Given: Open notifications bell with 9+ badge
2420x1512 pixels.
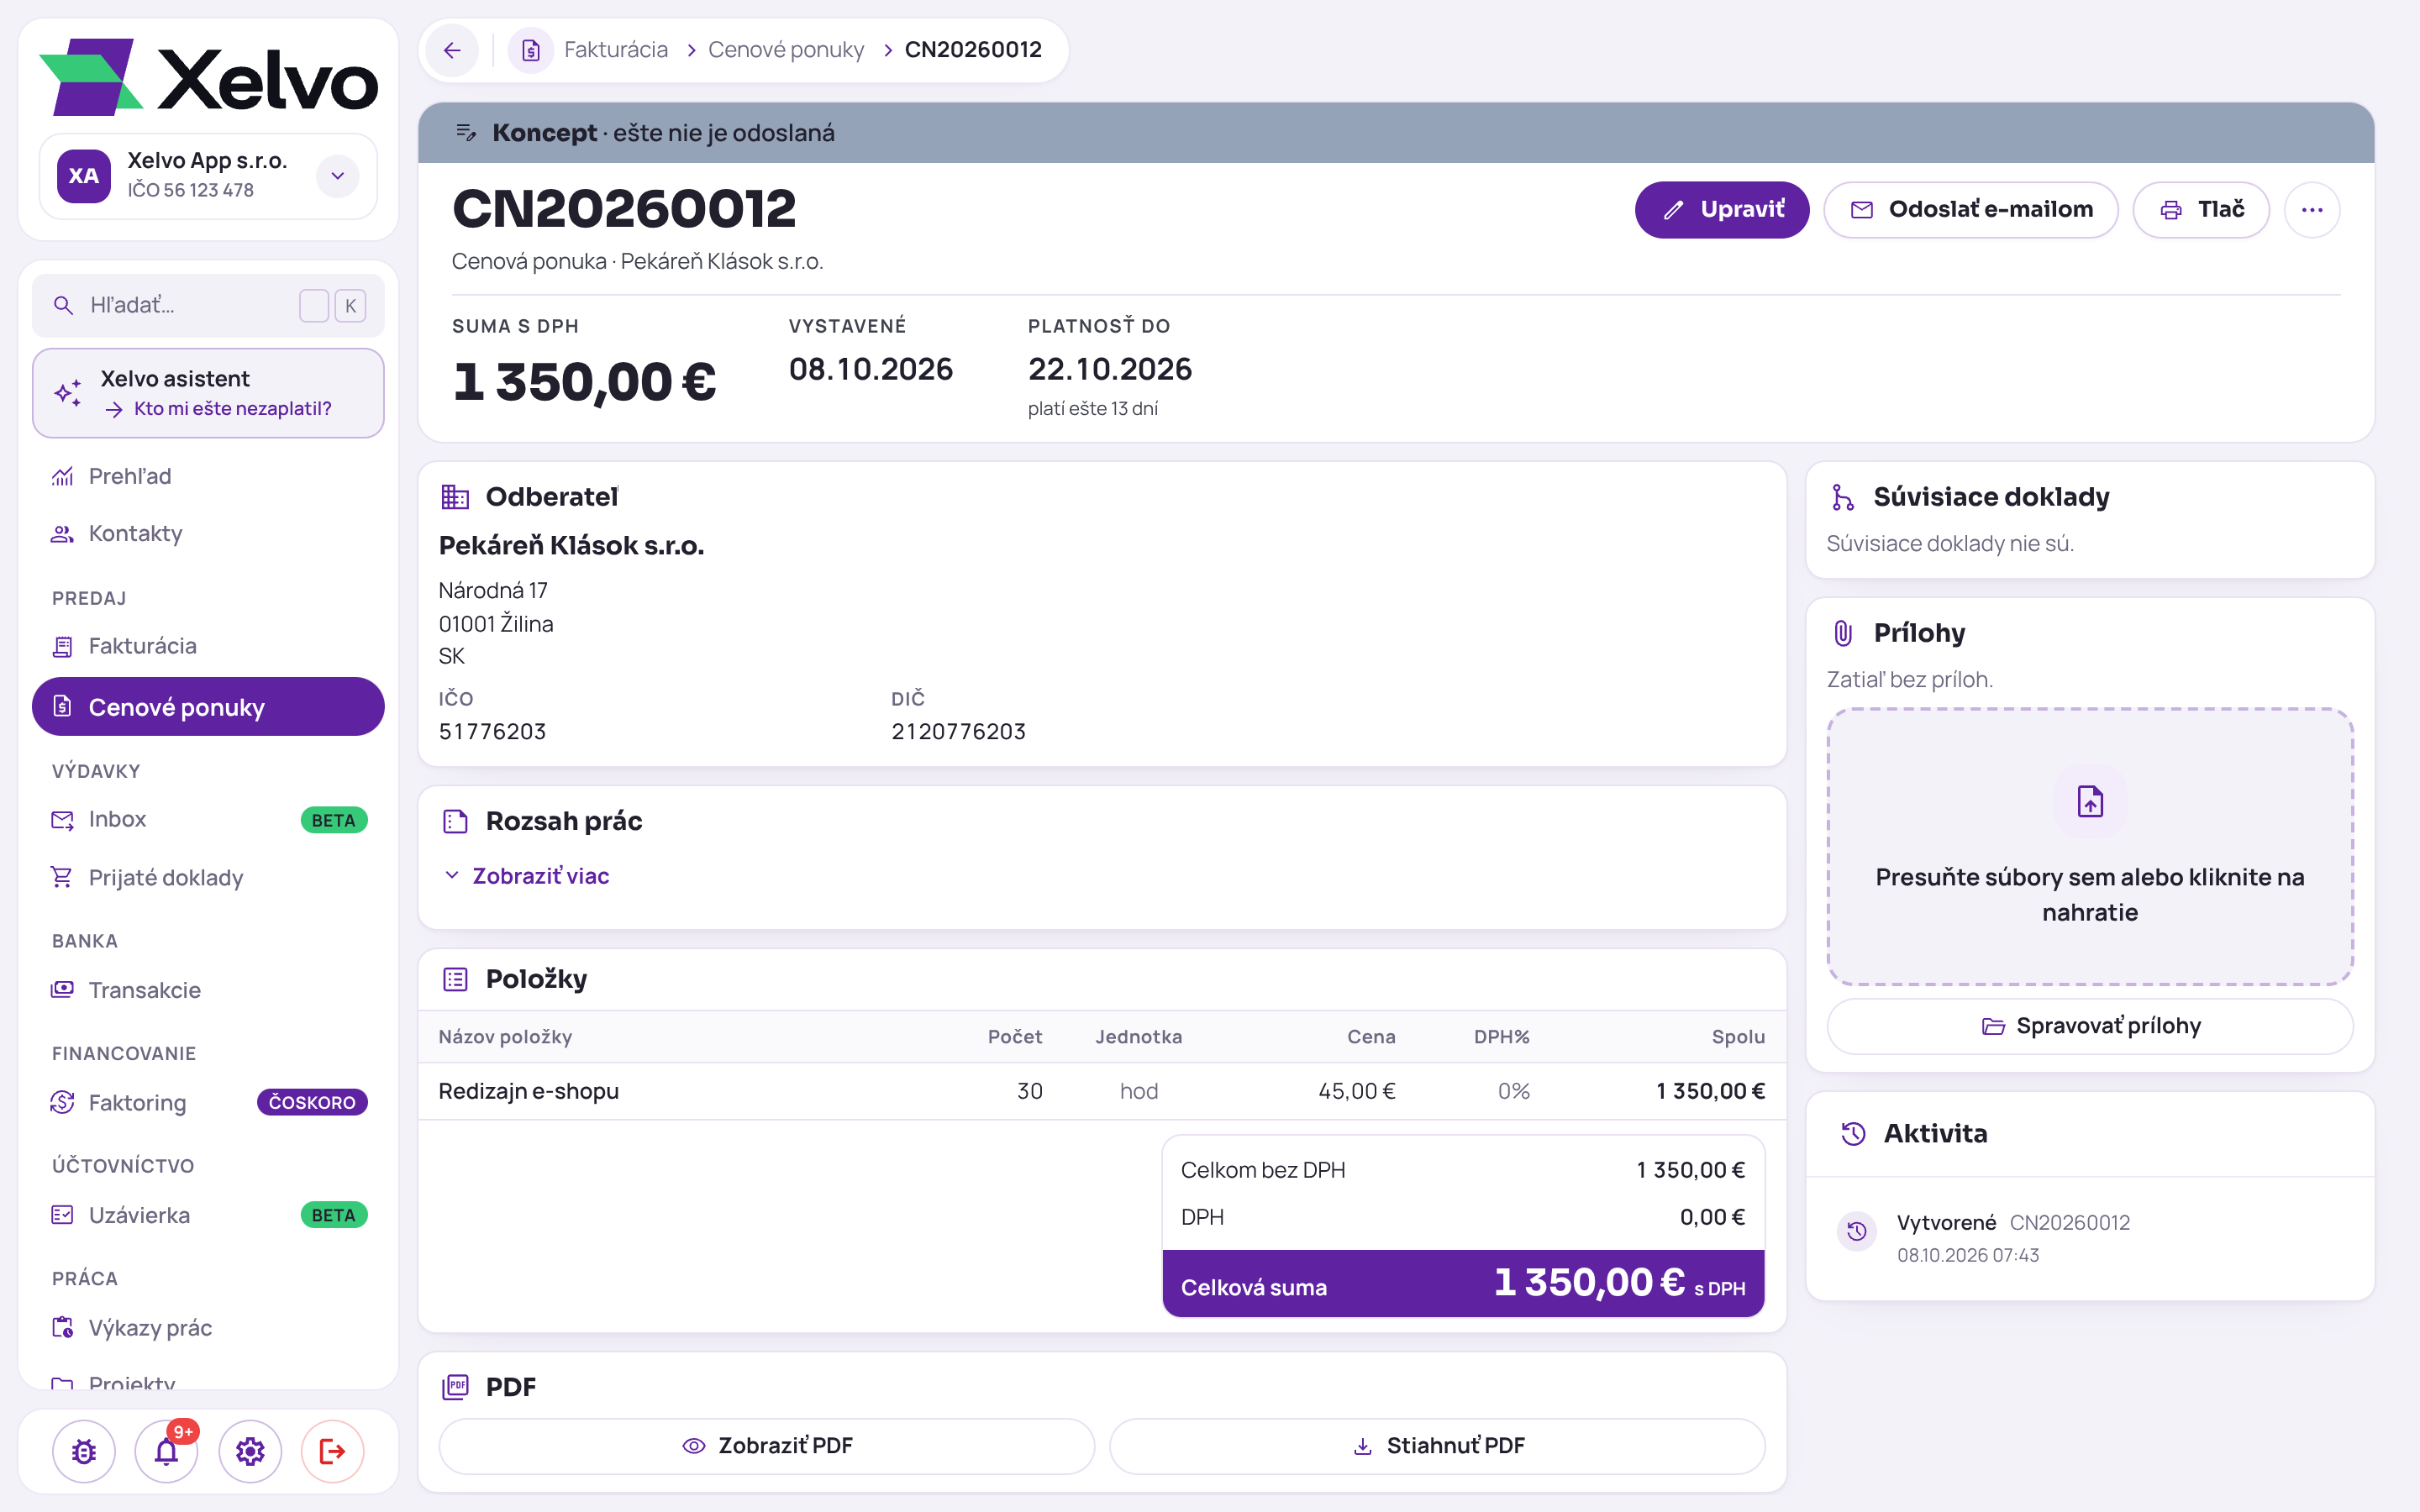Looking at the screenshot, I should 167,1451.
